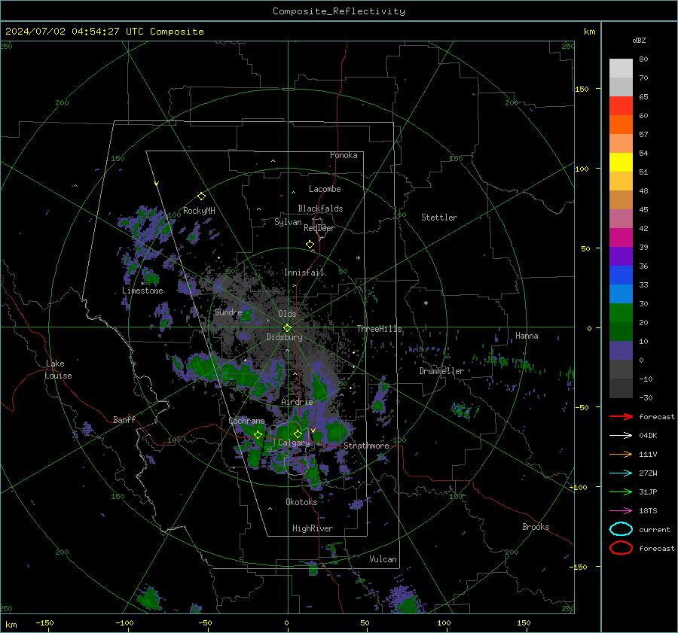Pick the light gray 80–70 dBZ swatch
The width and height of the screenshot is (678, 633).
621,68
